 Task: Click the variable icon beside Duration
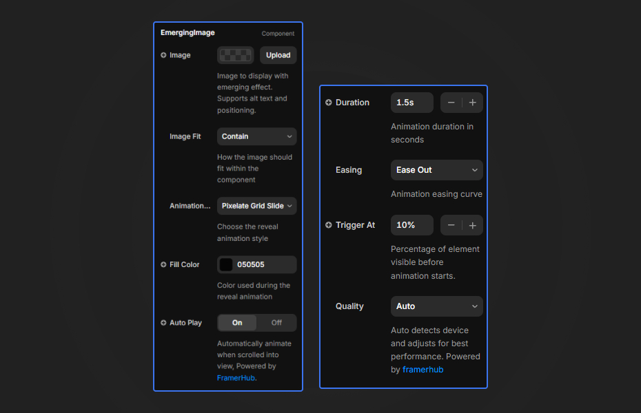click(x=328, y=102)
